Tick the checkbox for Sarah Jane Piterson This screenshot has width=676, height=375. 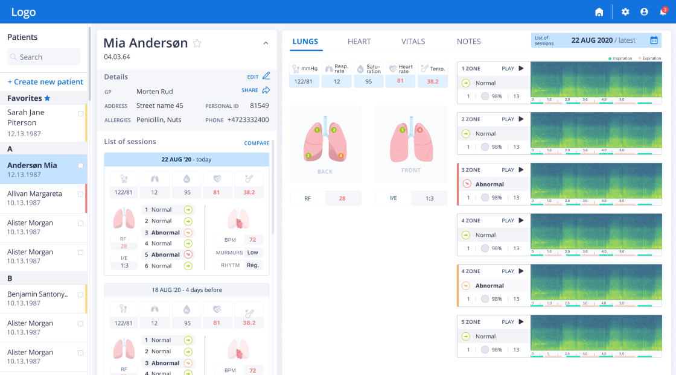[81, 113]
